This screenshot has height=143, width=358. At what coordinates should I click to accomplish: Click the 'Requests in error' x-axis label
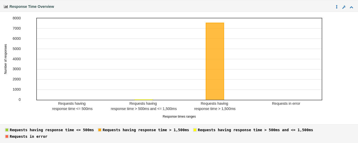pyautogui.click(x=286, y=103)
